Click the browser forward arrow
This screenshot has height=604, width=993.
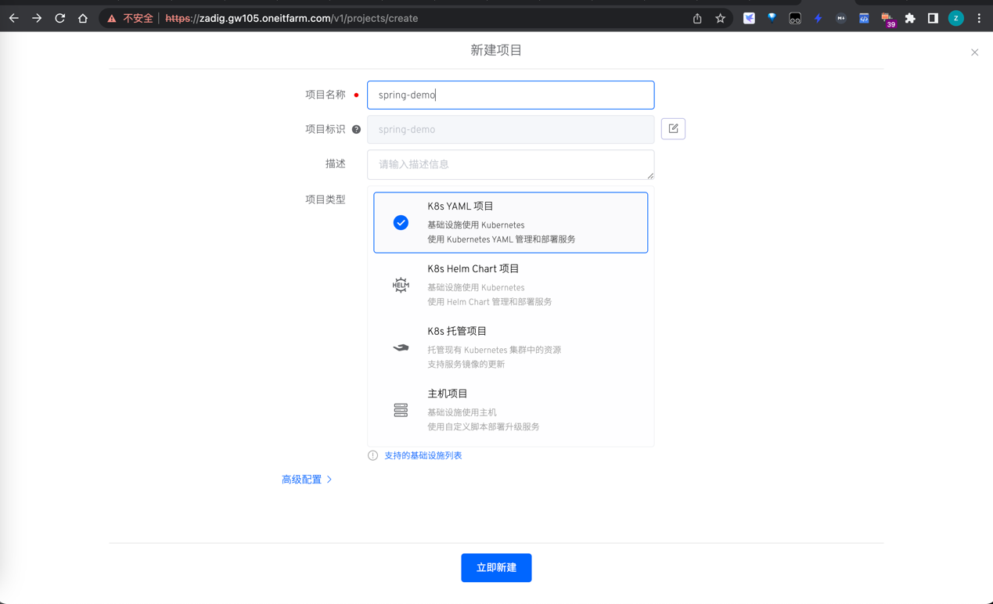click(x=37, y=18)
